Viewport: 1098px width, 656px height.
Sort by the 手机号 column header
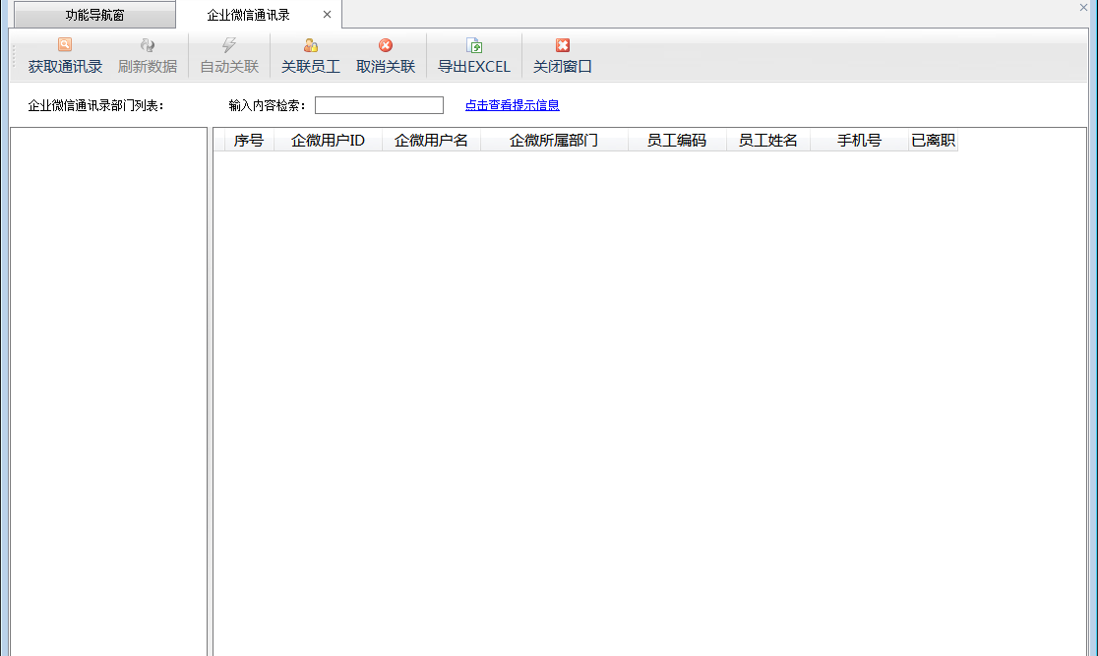point(859,141)
